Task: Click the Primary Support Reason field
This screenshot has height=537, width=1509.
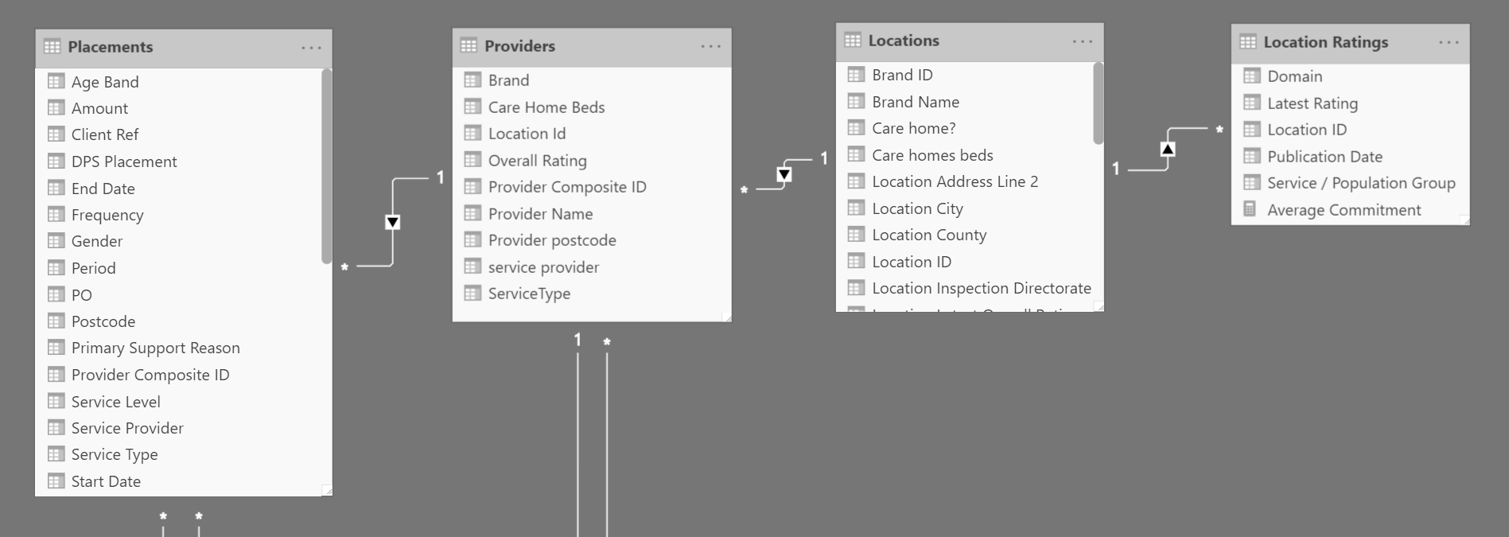Action: click(155, 348)
